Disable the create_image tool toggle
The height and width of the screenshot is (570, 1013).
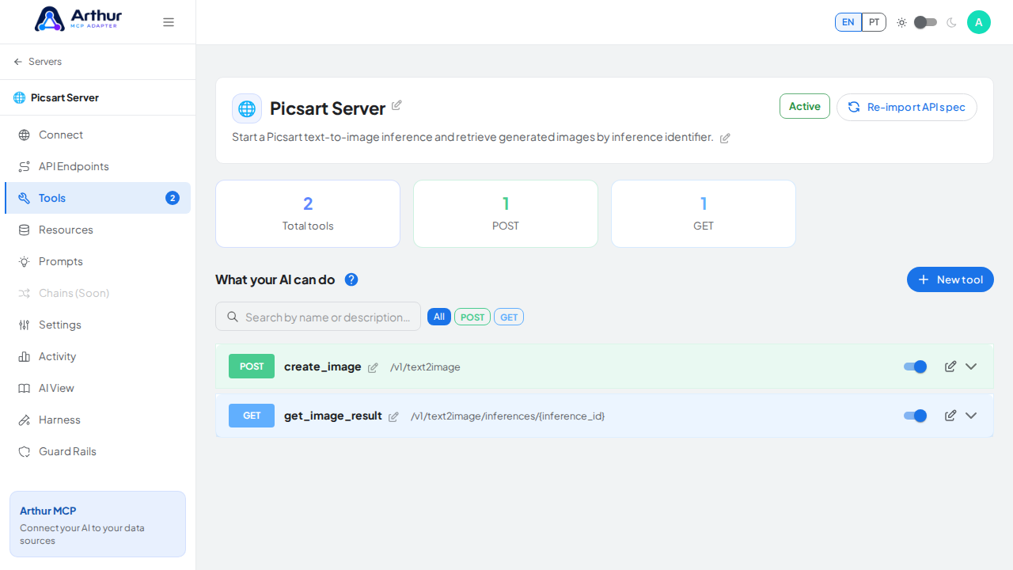click(x=916, y=367)
